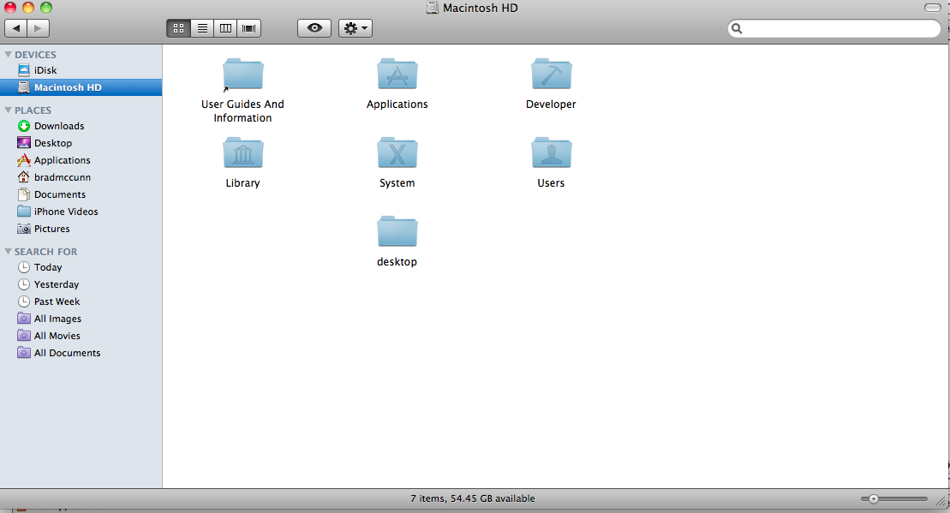Select the System folder icon
The height and width of the screenshot is (513, 950).
397,152
